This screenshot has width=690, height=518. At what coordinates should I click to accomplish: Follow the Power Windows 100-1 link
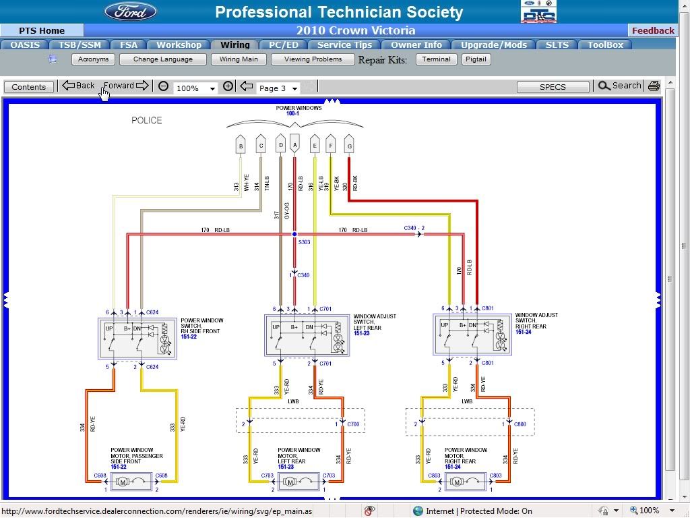tap(292, 113)
